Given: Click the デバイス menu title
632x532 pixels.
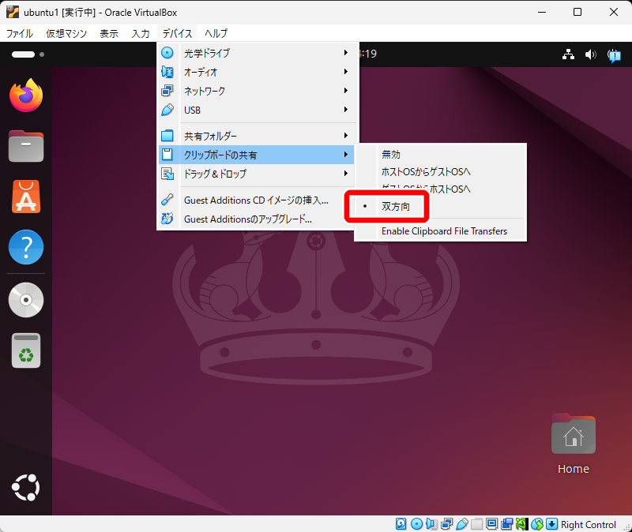Looking at the screenshot, I should [x=177, y=33].
